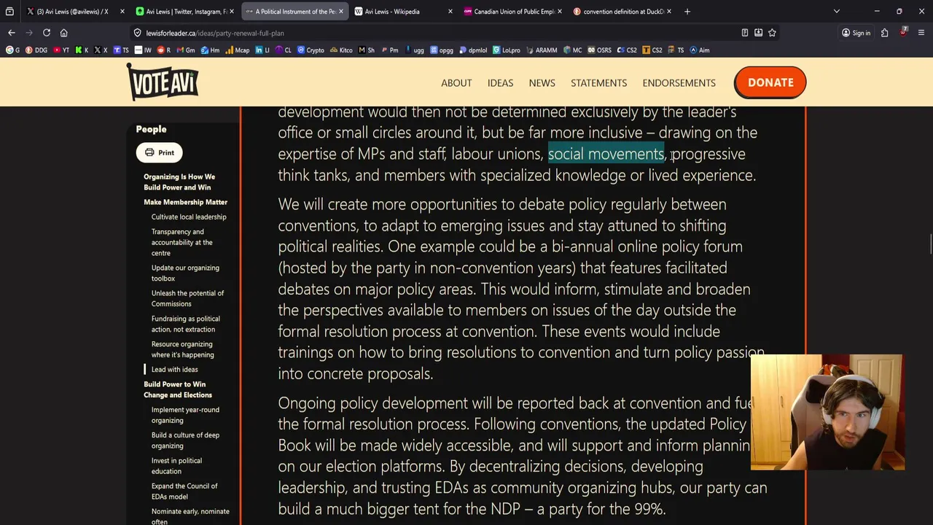Open the Sh bookmark
The height and width of the screenshot is (525, 933).
[x=367, y=50]
